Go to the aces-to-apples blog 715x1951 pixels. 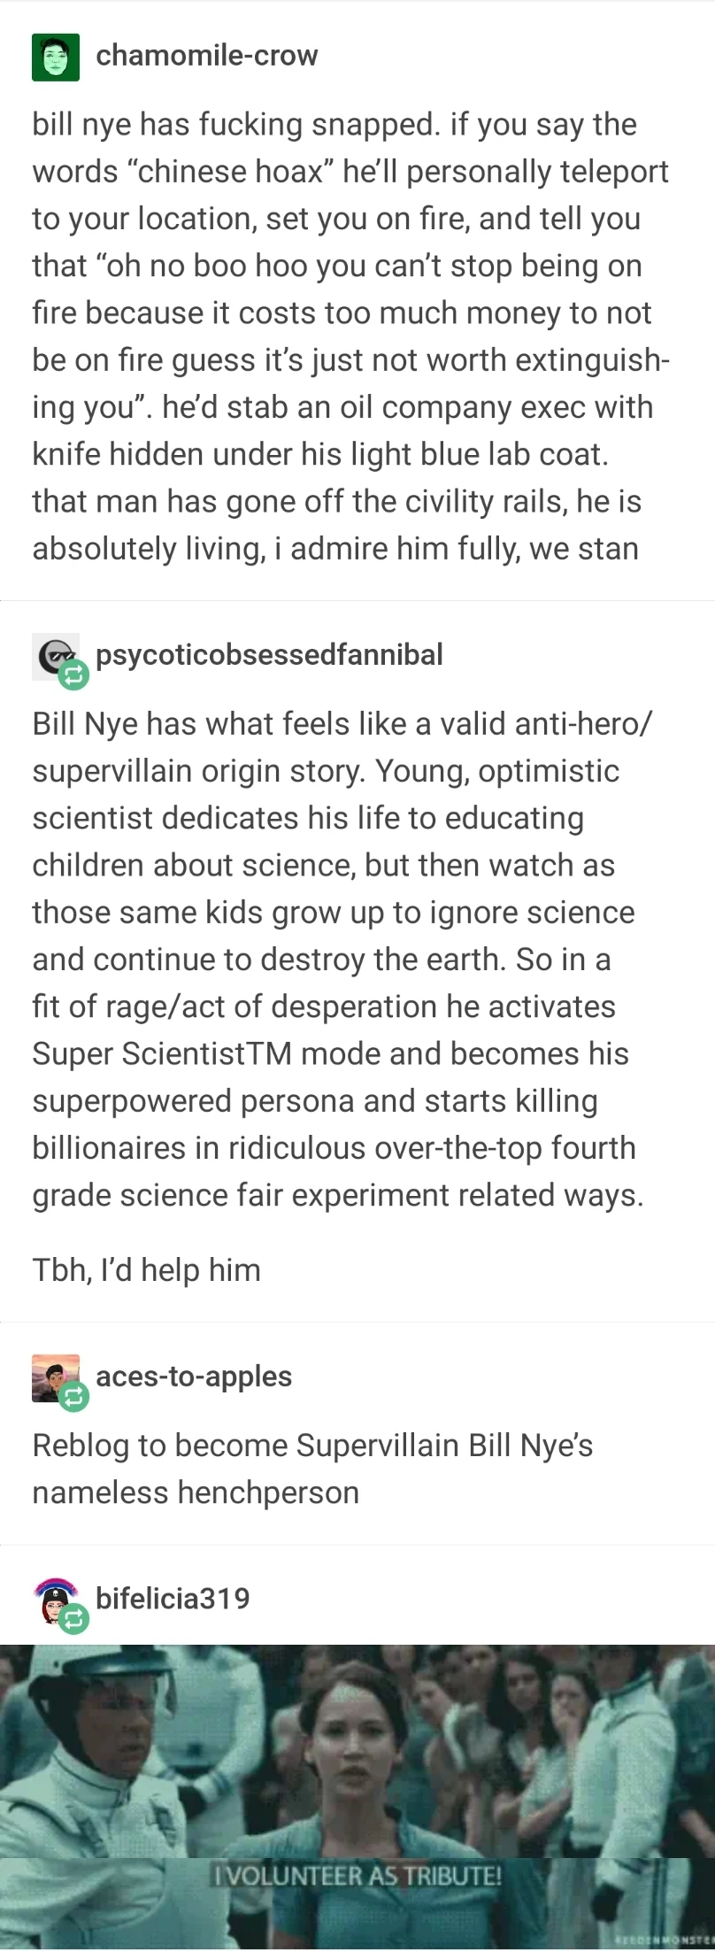(194, 1376)
